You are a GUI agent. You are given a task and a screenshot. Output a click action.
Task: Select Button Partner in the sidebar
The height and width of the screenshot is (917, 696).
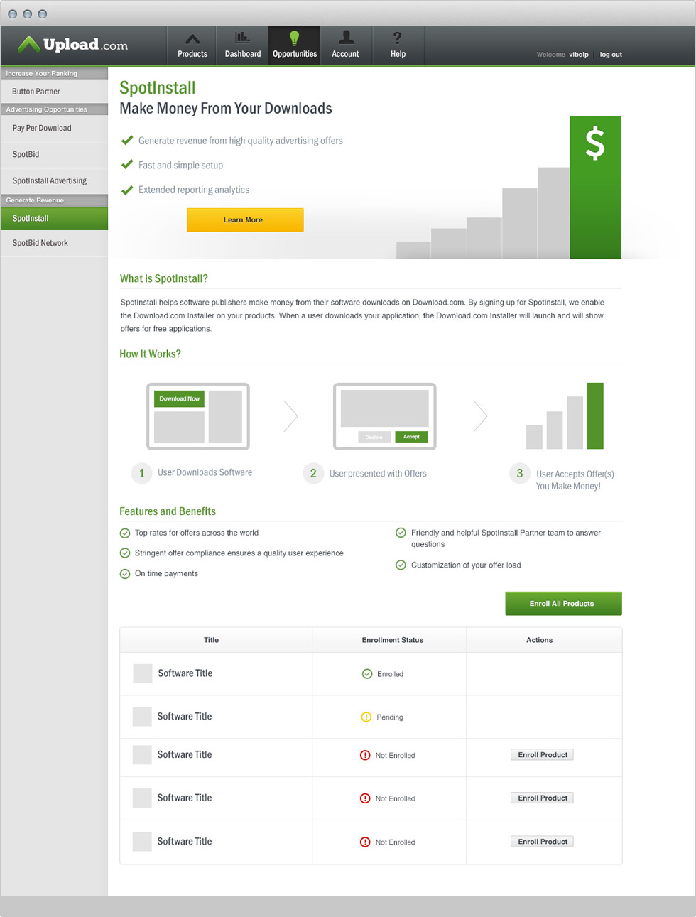click(36, 92)
